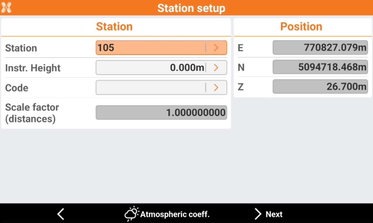Screen dimensions: 373x223
Task: Select the Station name field showing 105
Action: 150,48
